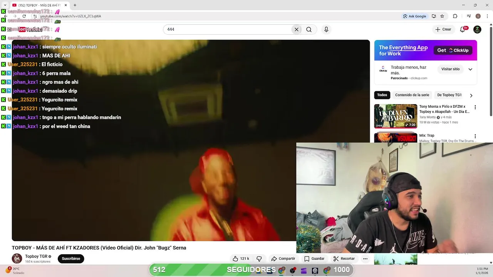Click the Visitar sitio ad button
493x277 pixels.
[450, 69]
